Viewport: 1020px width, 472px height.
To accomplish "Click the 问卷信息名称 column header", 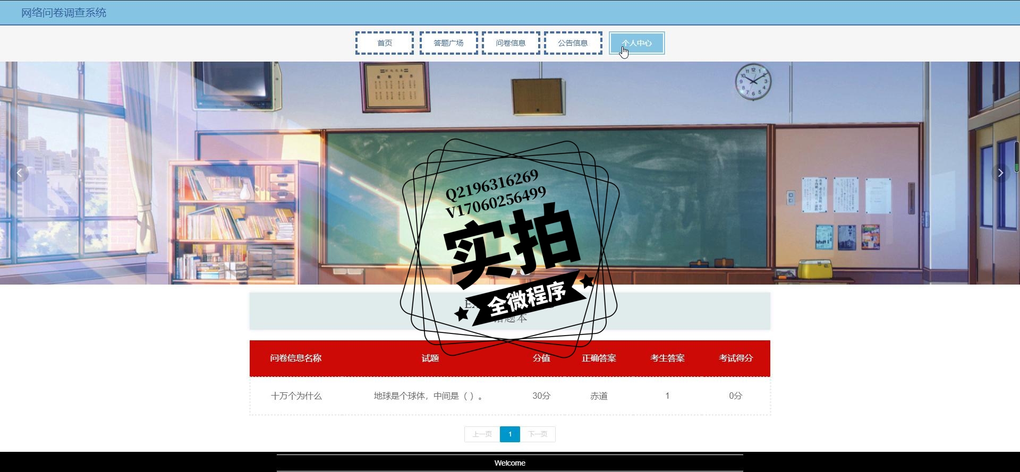I will 296,358.
